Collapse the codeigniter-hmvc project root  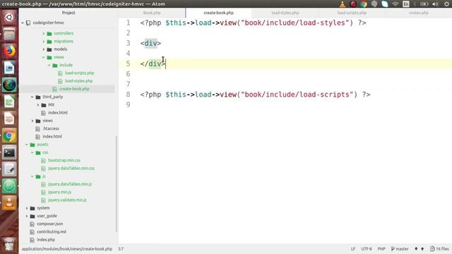tap(23, 23)
